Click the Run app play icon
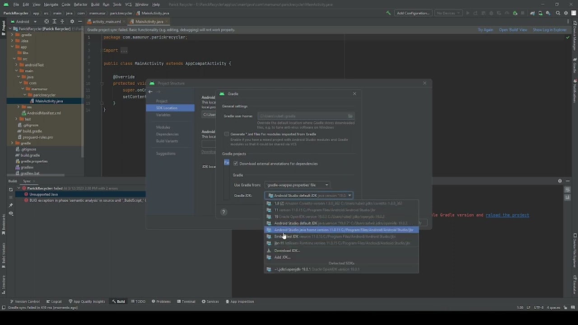The width and height of the screenshot is (578, 325). pos(467,13)
